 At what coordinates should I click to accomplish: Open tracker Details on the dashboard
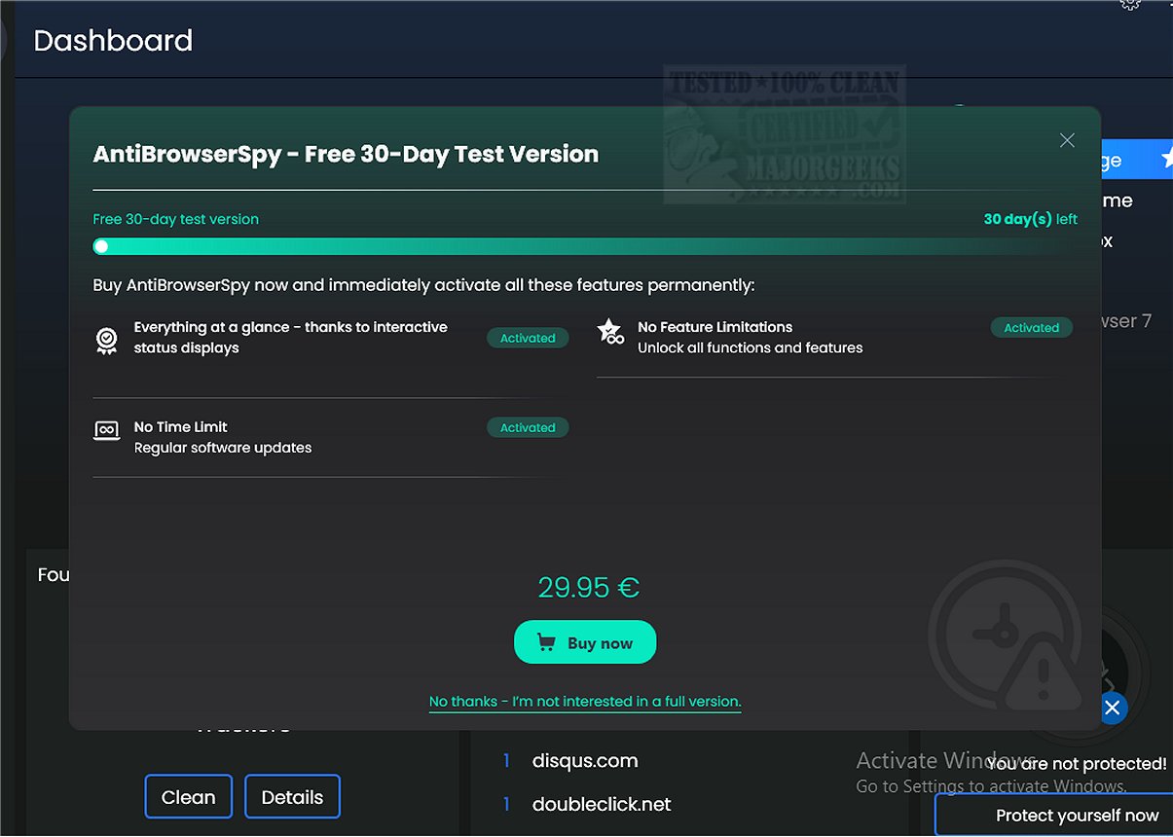coord(292,797)
